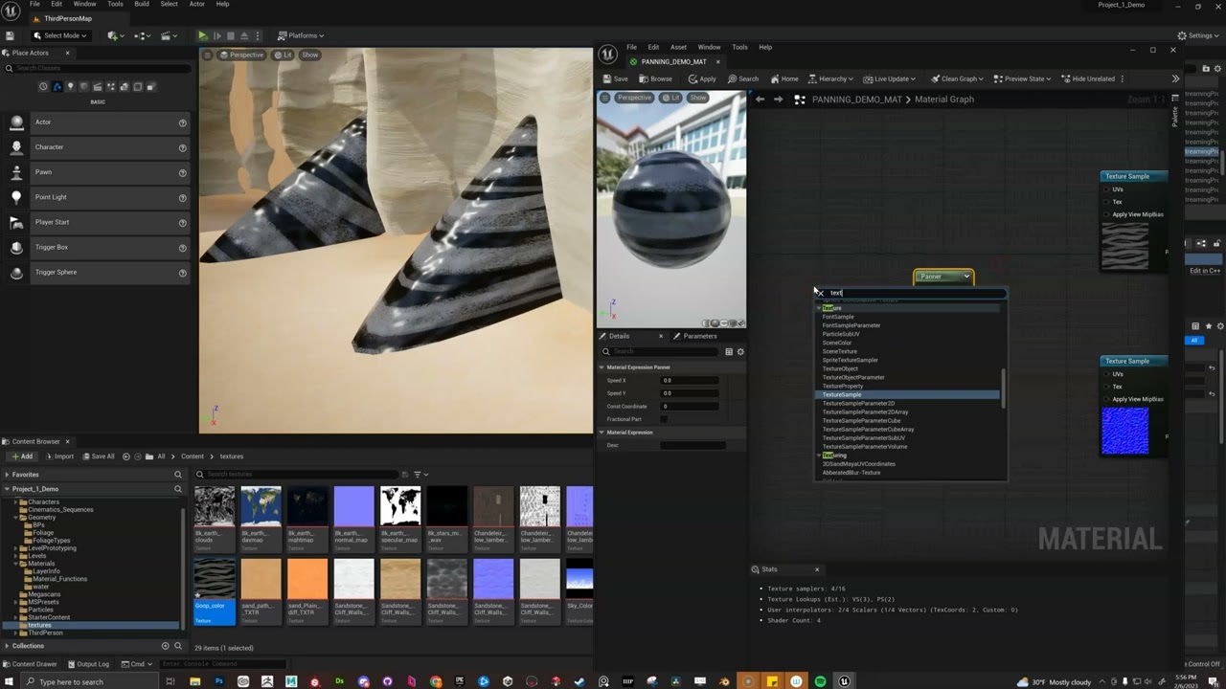Select the Materials folder in the tree

(x=41, y=564)
